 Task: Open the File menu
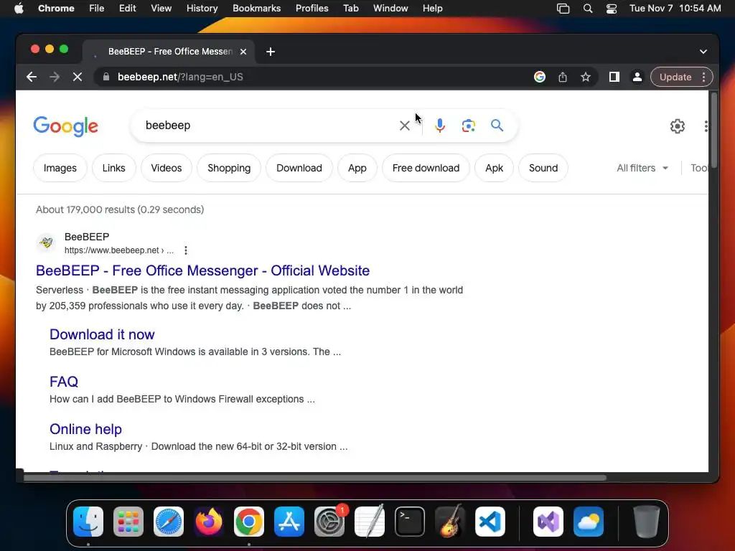click(x=97, y=9)
